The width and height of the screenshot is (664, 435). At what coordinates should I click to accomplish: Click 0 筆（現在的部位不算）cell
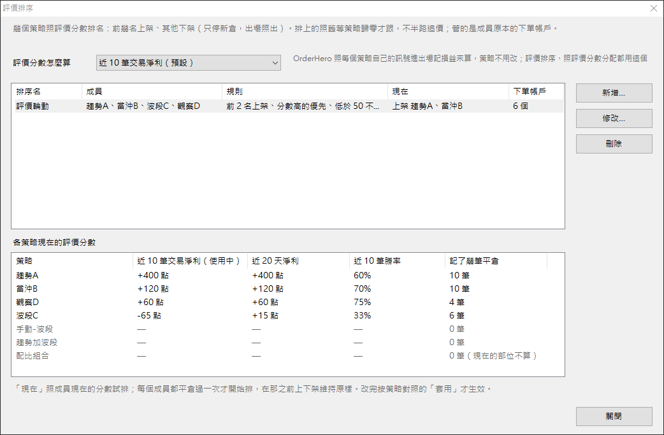click(x=493, y=356)
